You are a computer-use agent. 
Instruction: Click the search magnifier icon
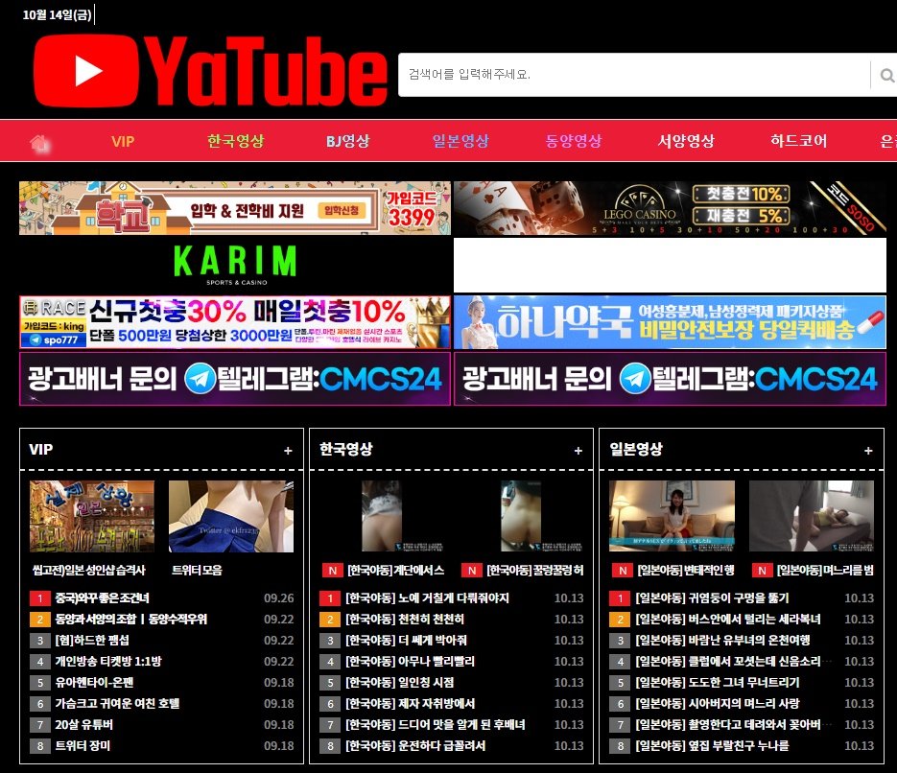pyautogui.click(x=886, y=75)
